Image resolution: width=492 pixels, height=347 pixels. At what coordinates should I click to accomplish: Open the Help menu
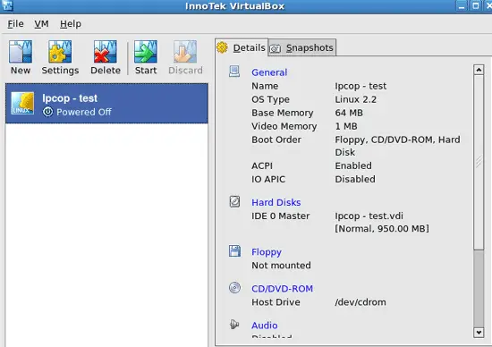click(71, 24)
